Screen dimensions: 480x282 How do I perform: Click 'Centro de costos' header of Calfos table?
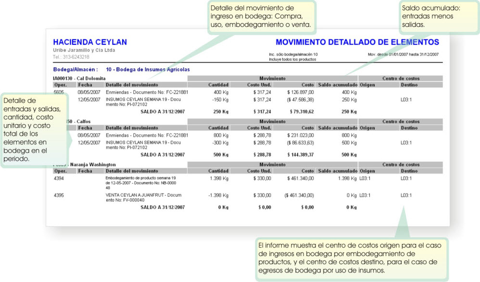tap(401, 122)
